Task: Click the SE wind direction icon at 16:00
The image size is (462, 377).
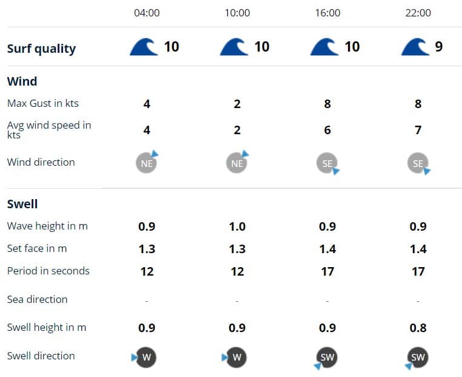Action: [x=327, y=163]
